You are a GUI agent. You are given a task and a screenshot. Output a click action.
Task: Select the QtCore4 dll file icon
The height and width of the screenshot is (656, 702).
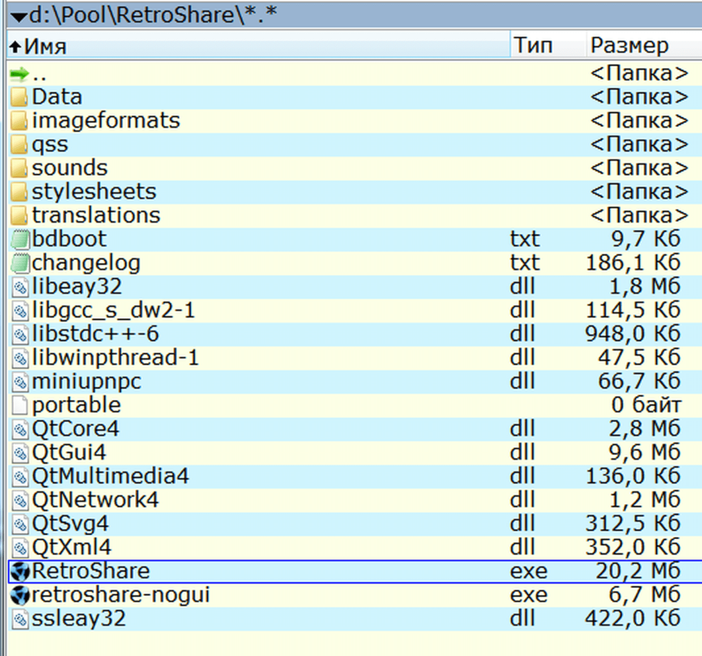tap(20, 429)
